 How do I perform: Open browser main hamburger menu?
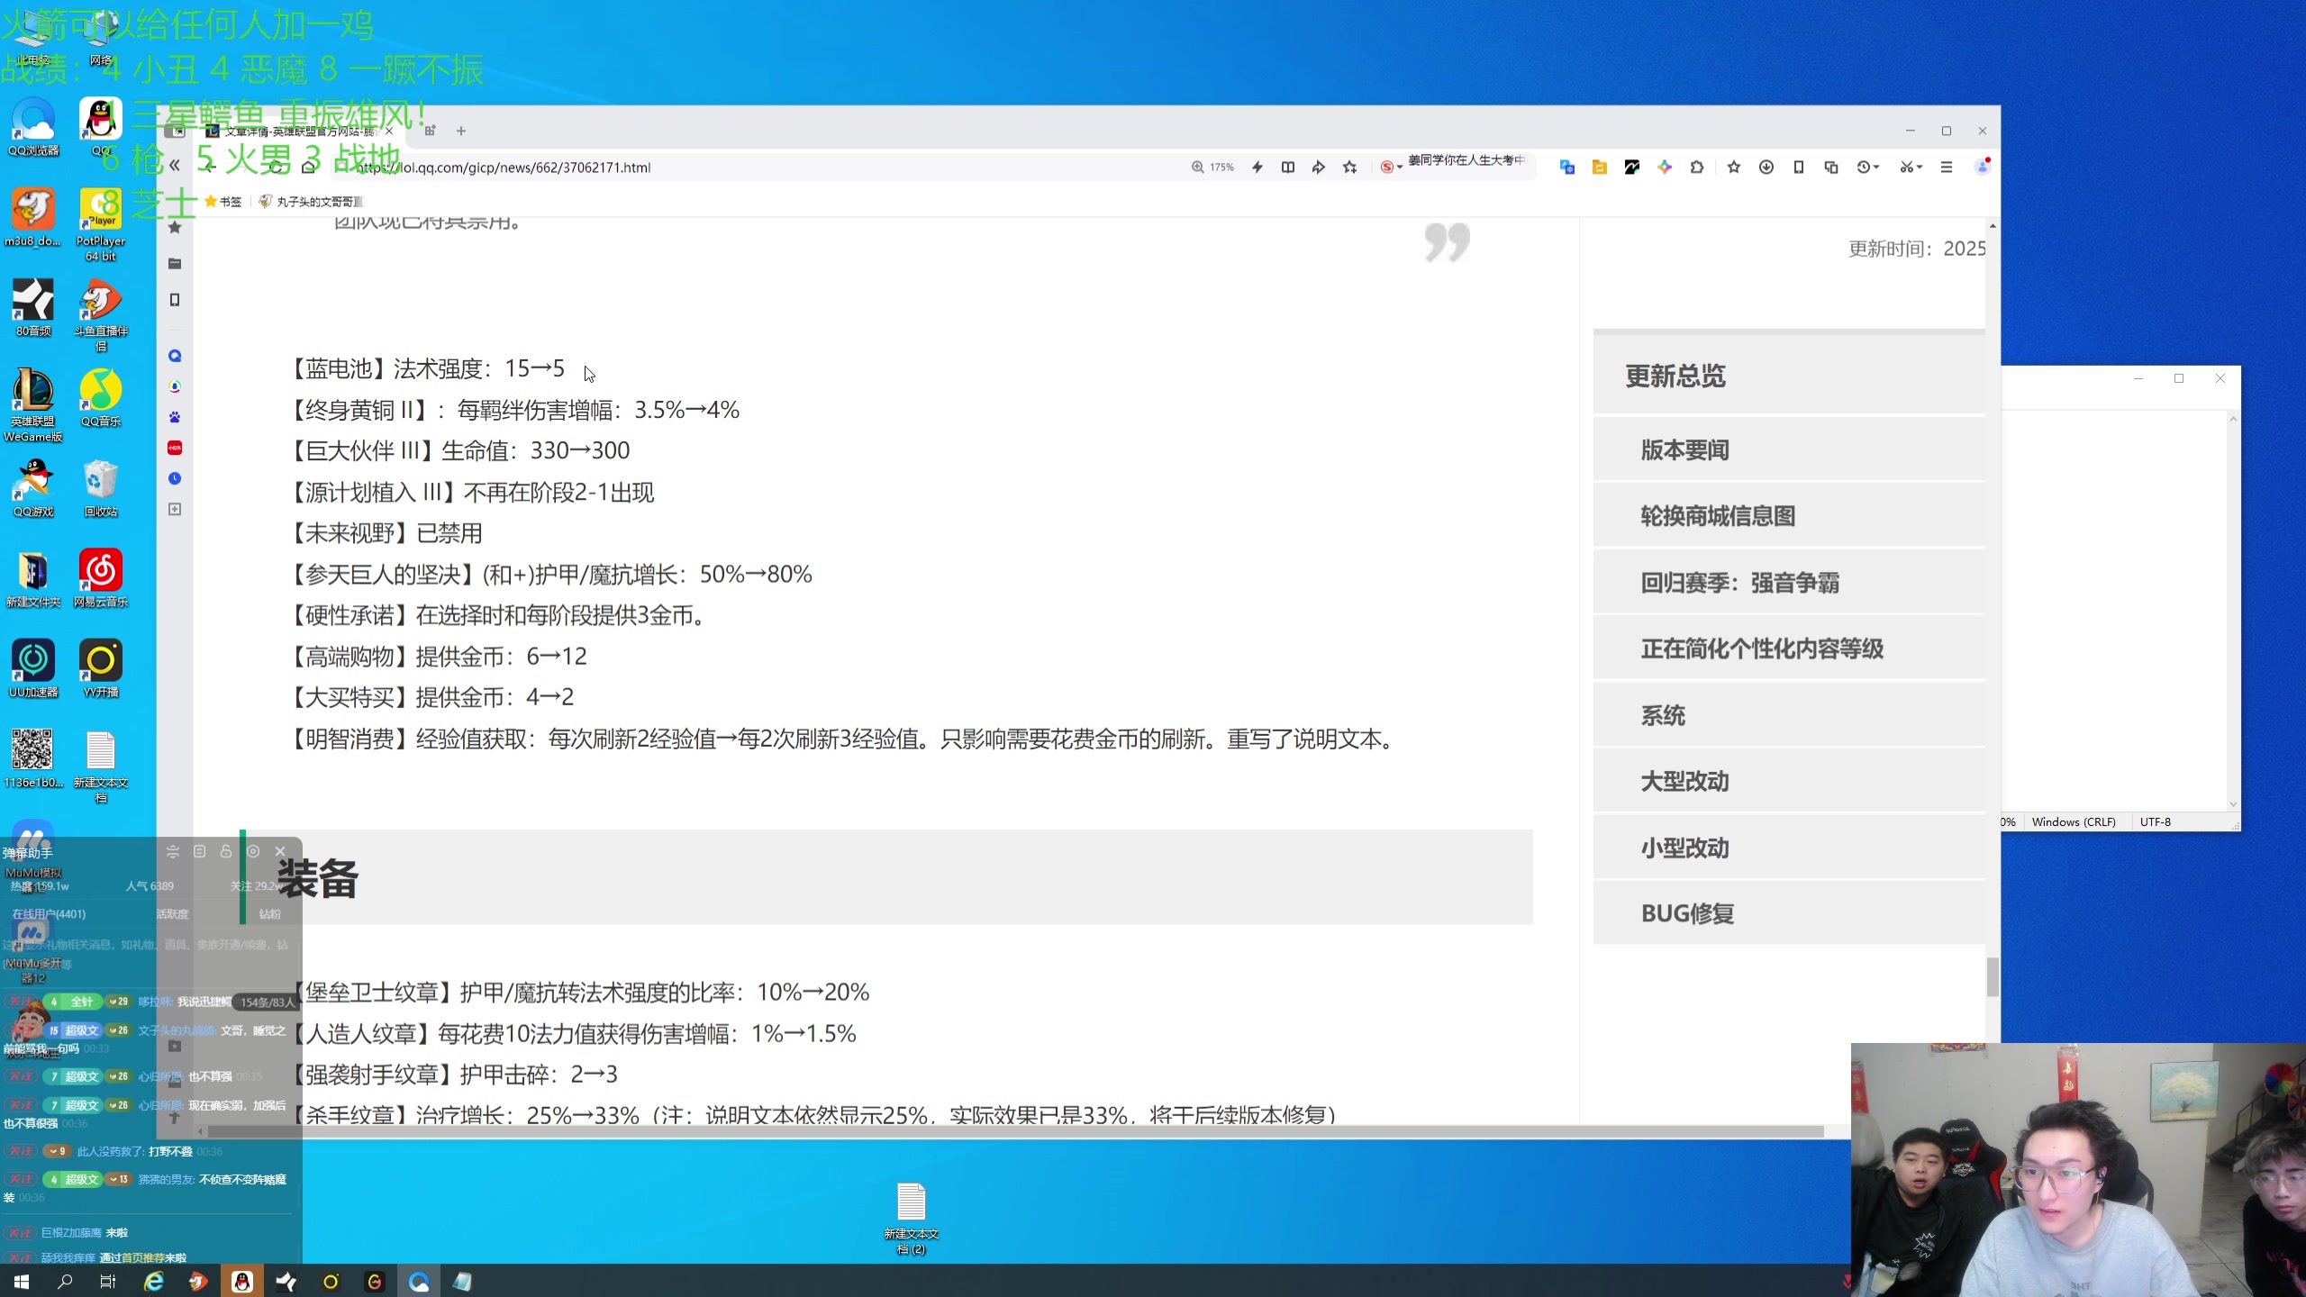[1947, 168]
